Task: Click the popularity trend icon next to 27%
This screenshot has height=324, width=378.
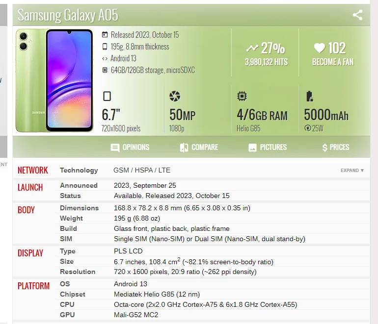Action: (252, 48)
